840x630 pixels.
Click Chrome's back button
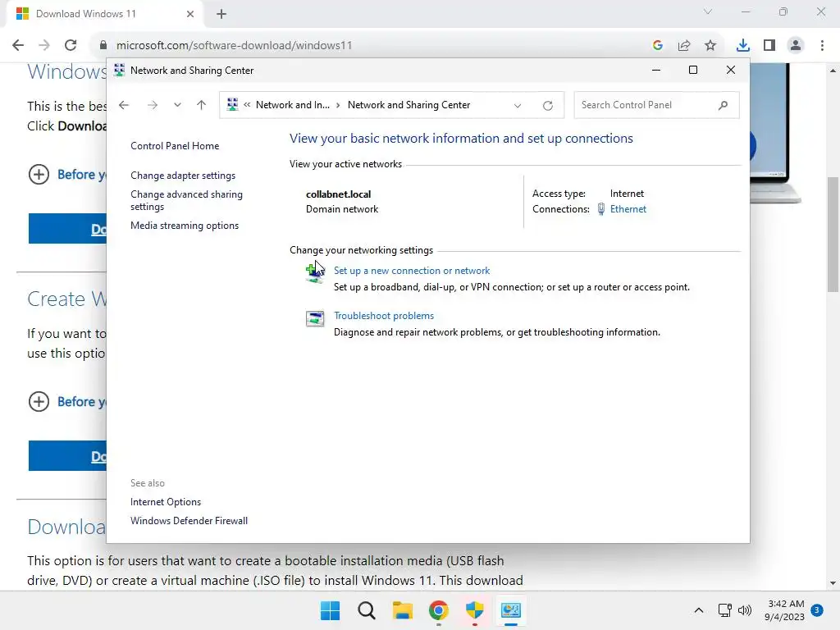[x=18, y=45]
